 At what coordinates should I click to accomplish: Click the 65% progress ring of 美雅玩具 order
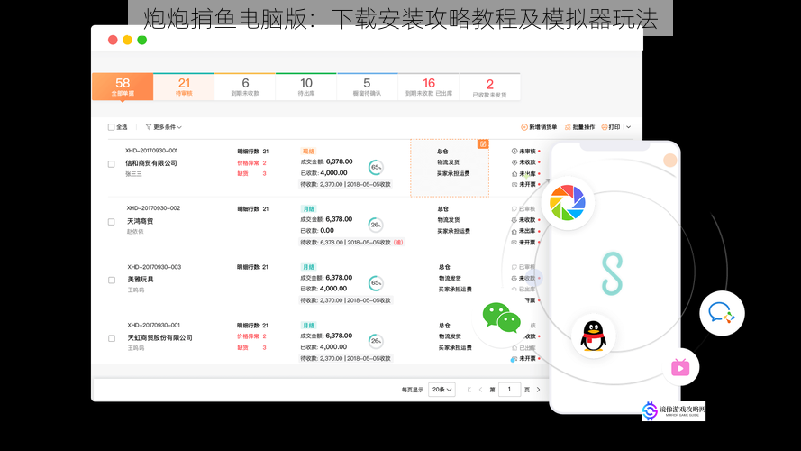pos(376,282)
